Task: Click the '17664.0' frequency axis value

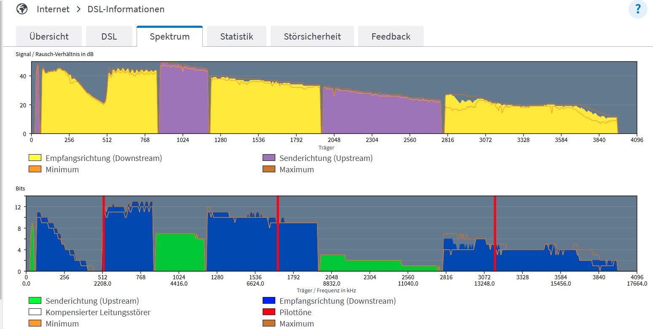Action: pos(637,284)
